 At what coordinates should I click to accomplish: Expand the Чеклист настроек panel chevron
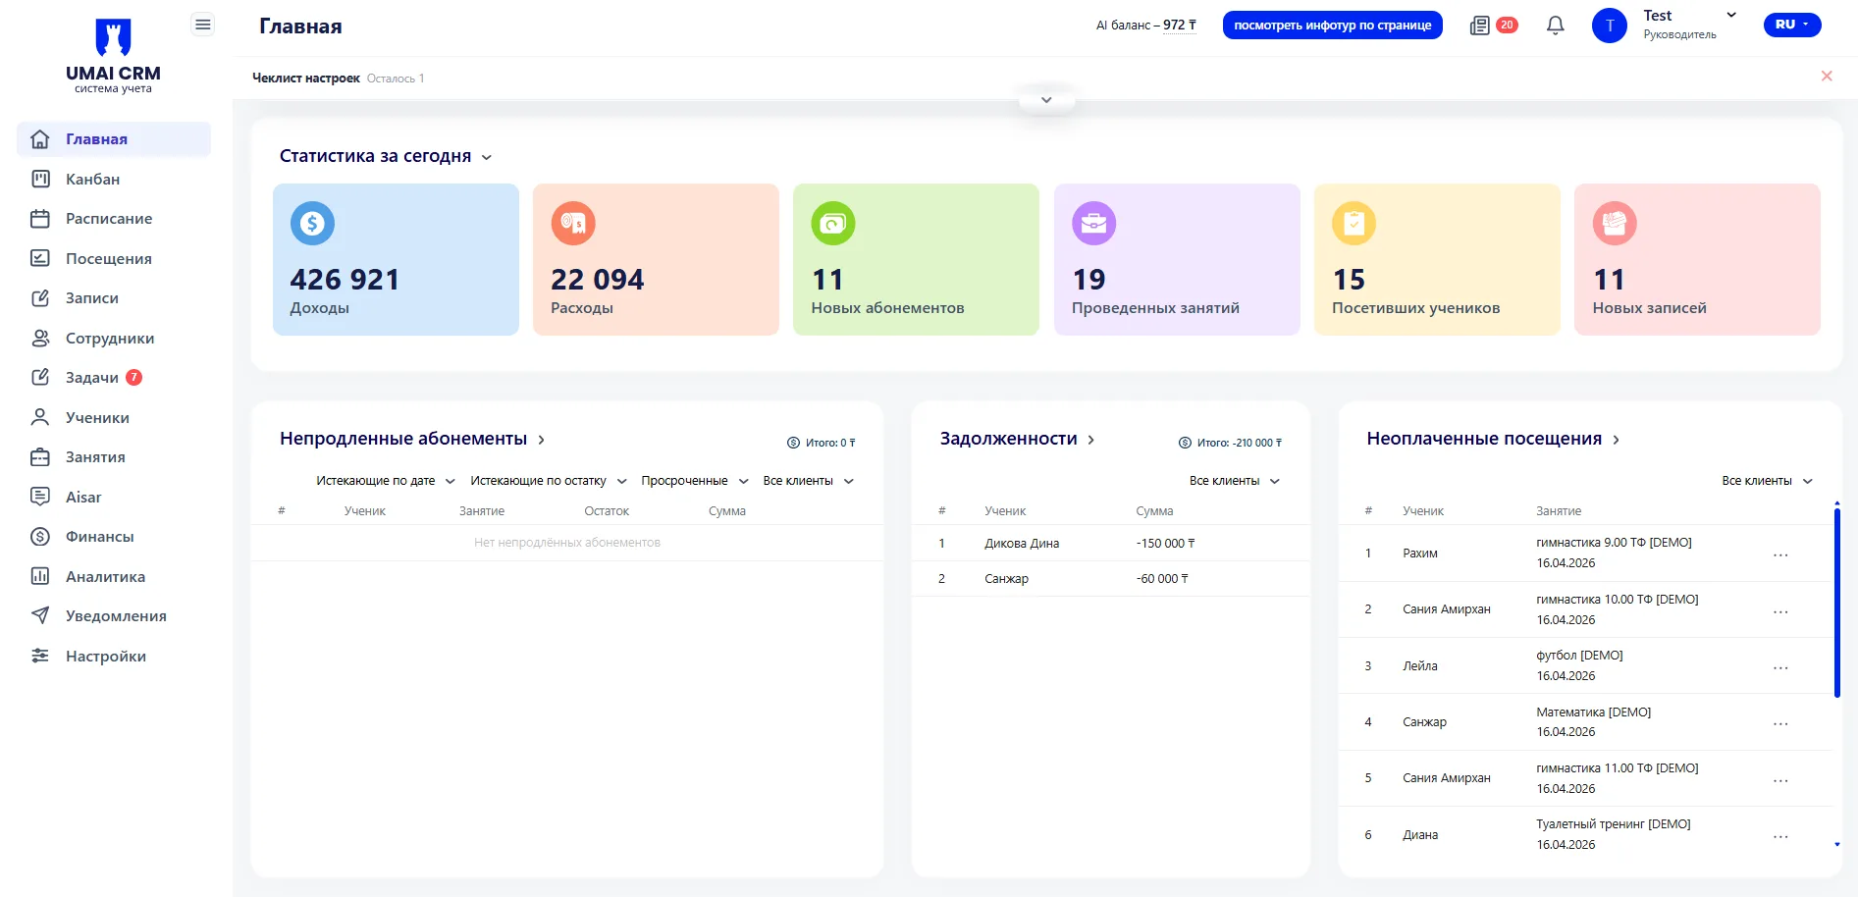1046,100
